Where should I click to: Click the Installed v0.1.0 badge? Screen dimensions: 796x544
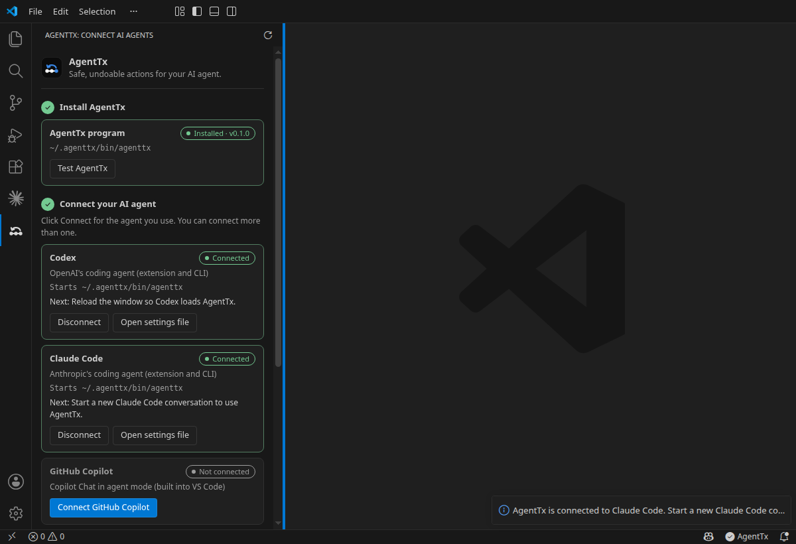coord(218,133)
